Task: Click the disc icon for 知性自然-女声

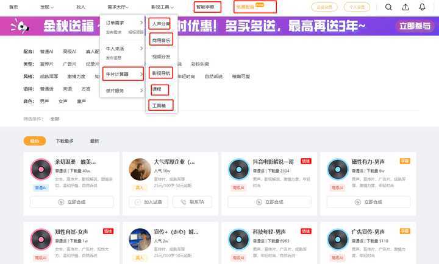Action: pyautogui.click(x=41, y=239)
